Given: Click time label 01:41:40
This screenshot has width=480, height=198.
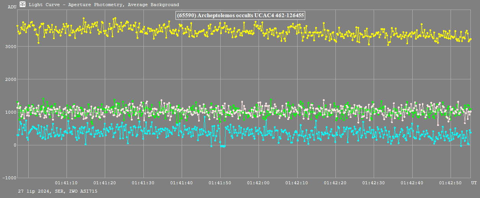Looking at the screenshot, I should point(182,183).
